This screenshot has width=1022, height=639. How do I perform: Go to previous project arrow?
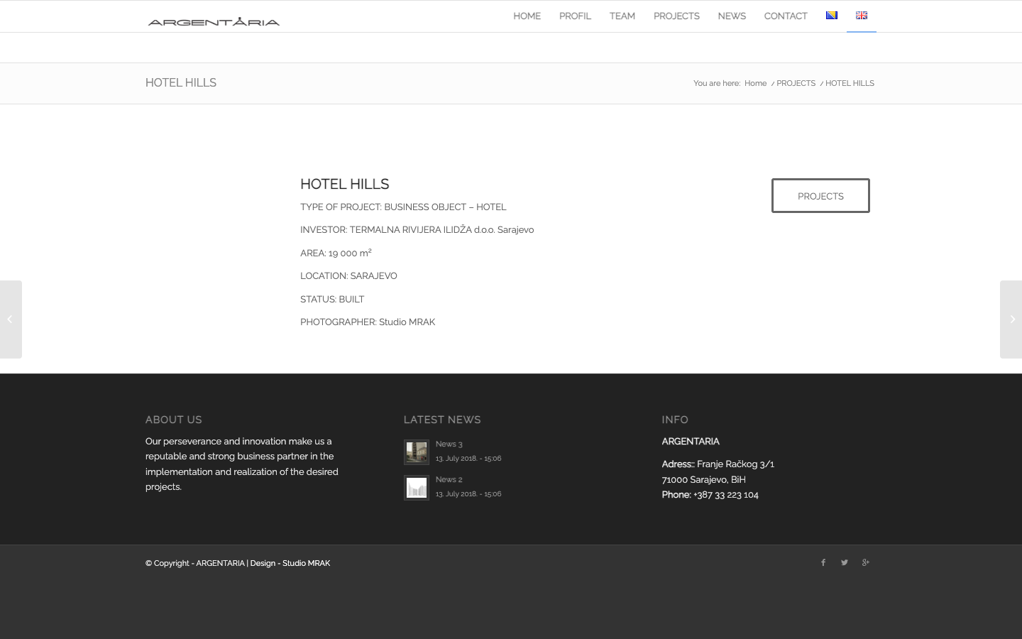[x=11, y=319]
